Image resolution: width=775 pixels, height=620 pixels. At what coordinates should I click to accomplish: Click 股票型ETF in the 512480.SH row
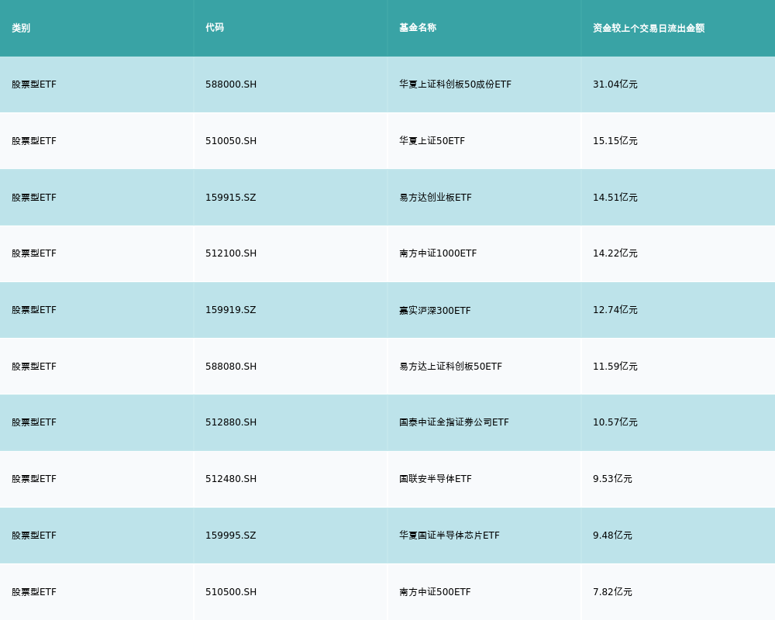tap(34, 479)
